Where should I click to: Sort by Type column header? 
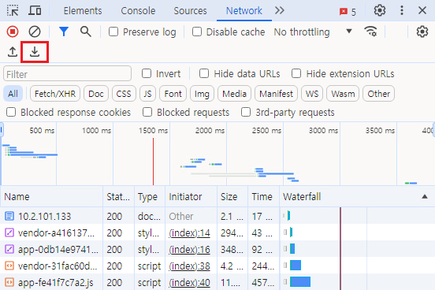tap(150, 196)
